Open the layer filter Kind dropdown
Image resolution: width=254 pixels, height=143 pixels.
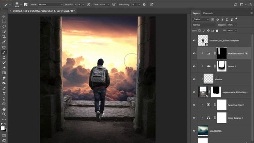click(x=201, y=19)
